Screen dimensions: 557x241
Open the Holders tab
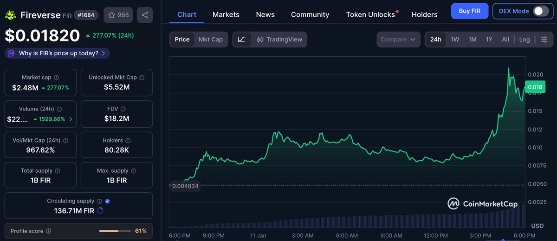(425, 14)
